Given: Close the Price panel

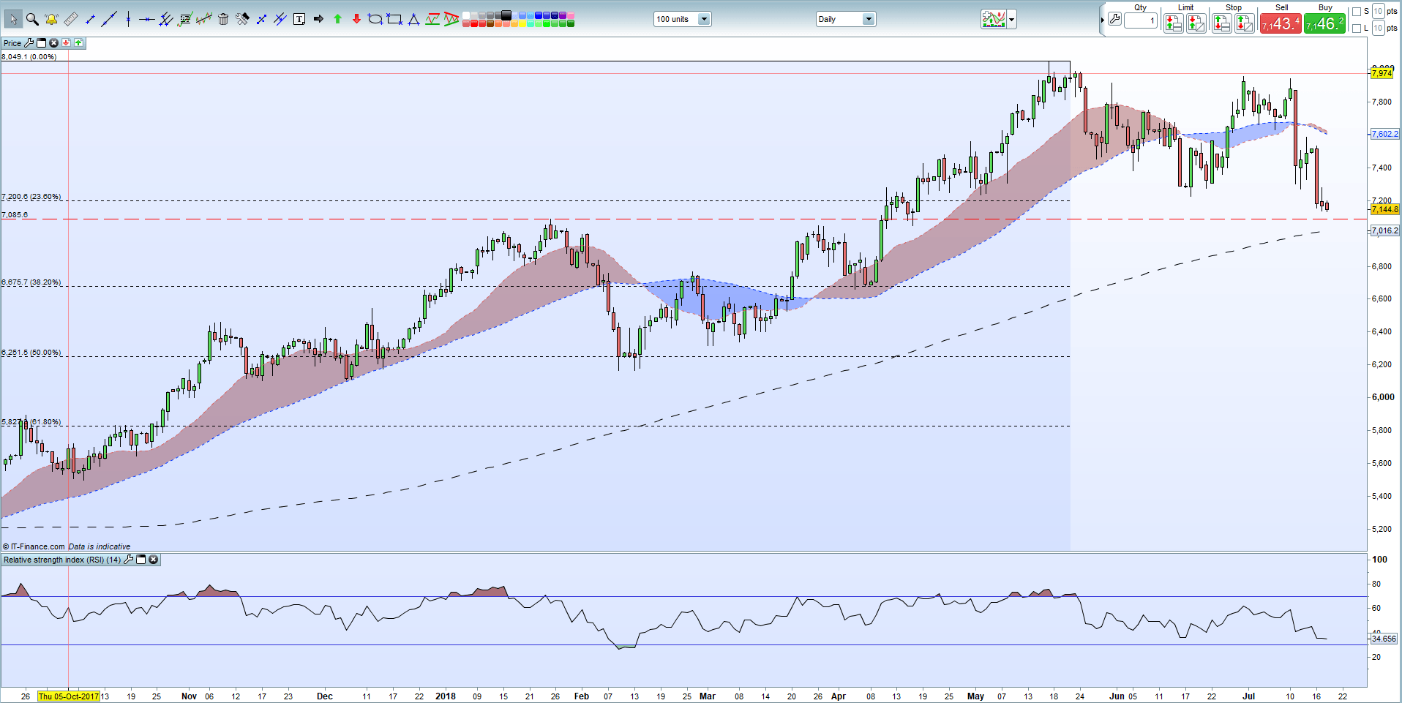Looking at the screenshot, I should [53, 43].
